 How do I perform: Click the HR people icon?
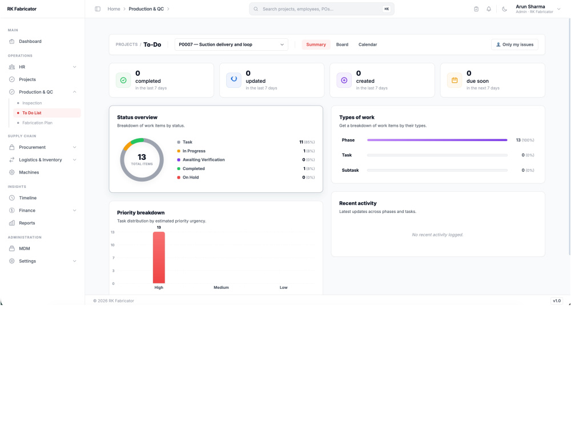(x=11, y=67)
